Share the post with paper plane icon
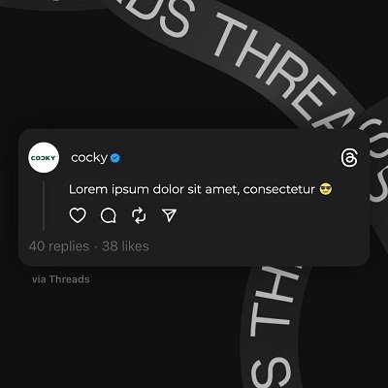 tap(169, 215)
